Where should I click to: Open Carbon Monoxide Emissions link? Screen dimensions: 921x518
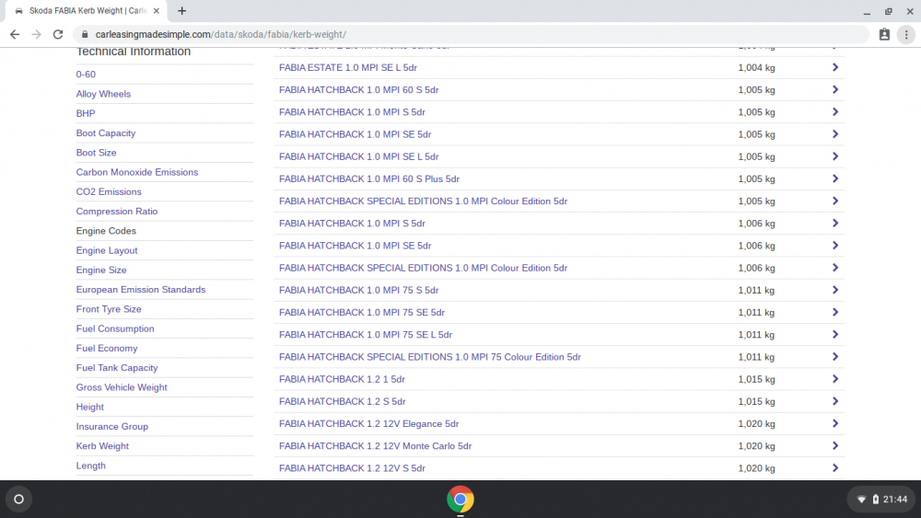pyautogui.click(x=137, y=172)
